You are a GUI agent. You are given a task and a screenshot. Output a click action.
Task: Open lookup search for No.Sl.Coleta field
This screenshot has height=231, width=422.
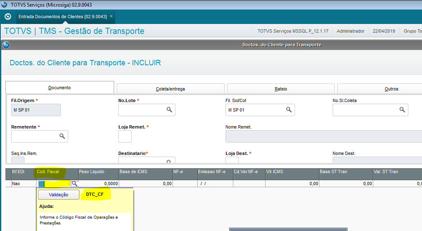402,110
